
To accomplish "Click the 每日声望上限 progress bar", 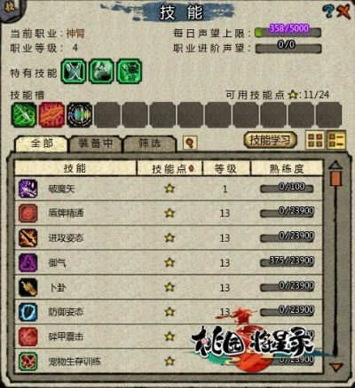I will coord(288,32).
